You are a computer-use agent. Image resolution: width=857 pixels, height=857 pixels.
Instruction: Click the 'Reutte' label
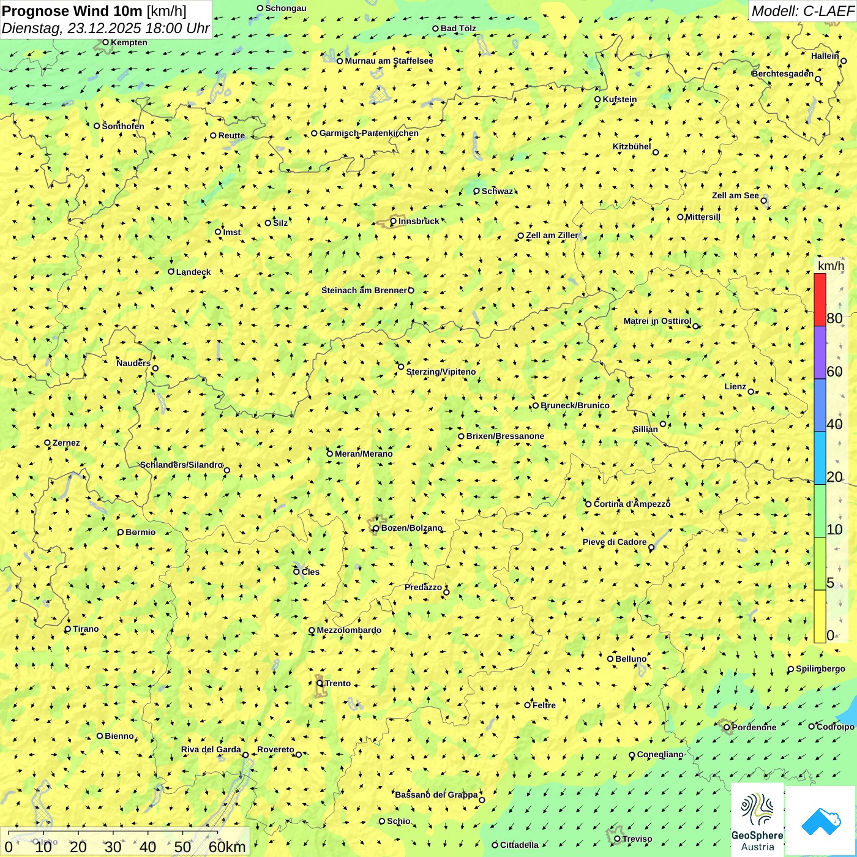[231, 135]
